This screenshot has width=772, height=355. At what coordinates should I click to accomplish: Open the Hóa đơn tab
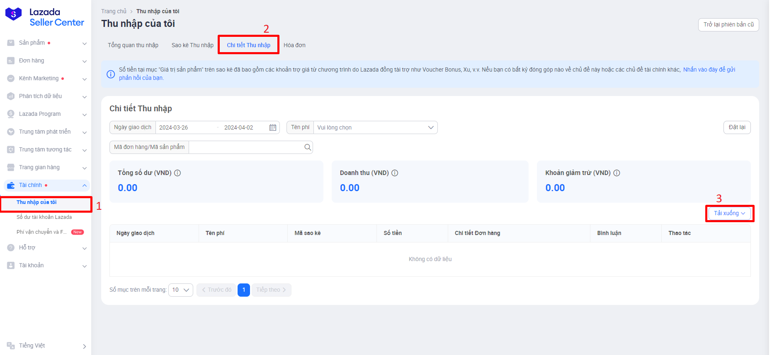294,45
